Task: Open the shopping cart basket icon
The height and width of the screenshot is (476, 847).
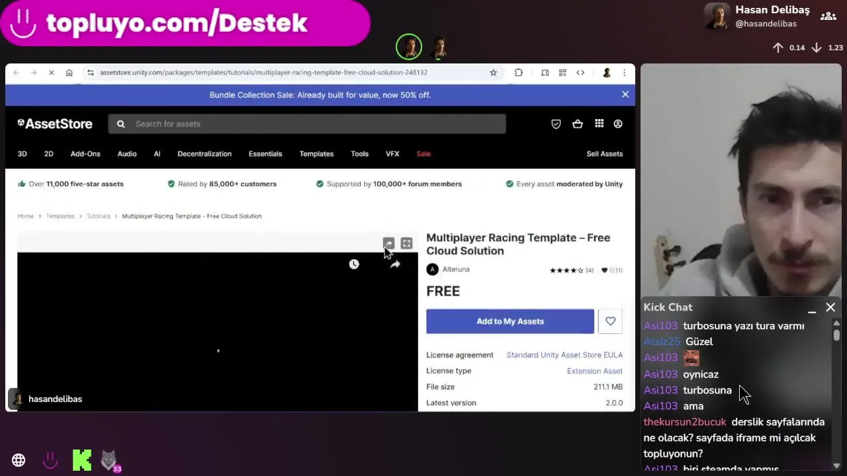Action: pyautogui.click(x=578, y=124)
